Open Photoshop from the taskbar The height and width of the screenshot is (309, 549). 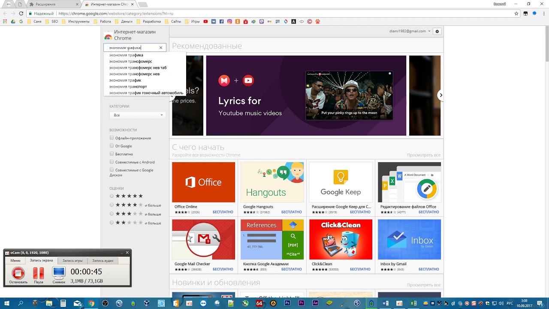pos(287,303)
